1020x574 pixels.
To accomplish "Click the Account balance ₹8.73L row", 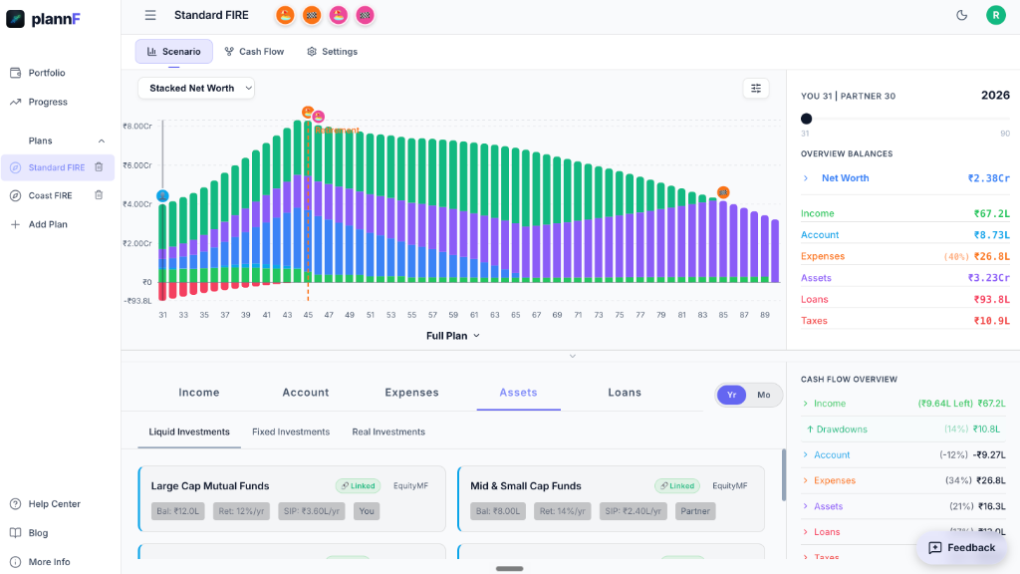I will [x=904, y=235].
